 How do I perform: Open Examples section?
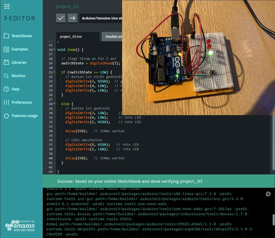point(20,49)
